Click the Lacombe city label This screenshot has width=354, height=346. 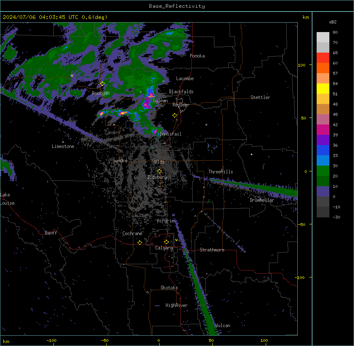point(185,78)
